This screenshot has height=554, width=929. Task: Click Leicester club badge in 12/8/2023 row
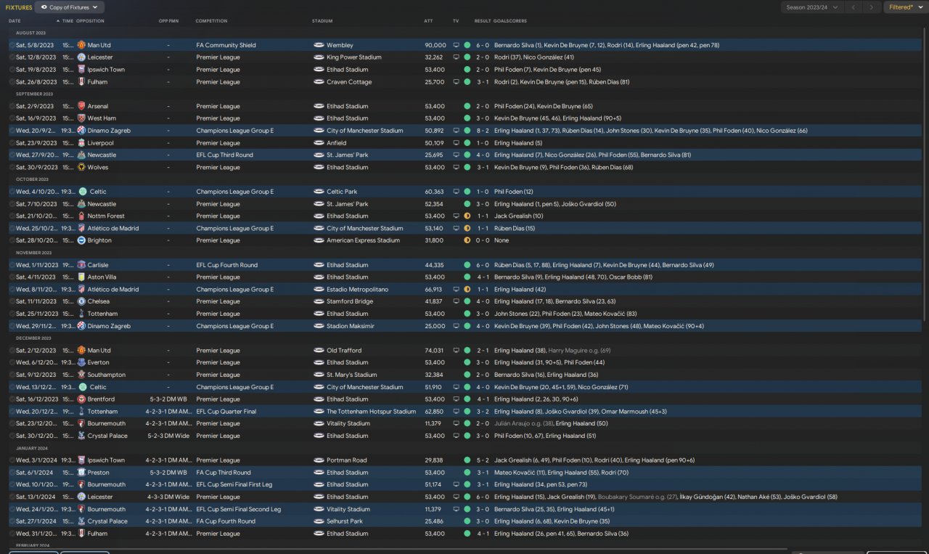pyautogui.click(x=82, y=57)
